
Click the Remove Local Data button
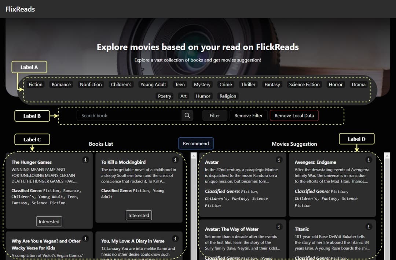point(294,116)
